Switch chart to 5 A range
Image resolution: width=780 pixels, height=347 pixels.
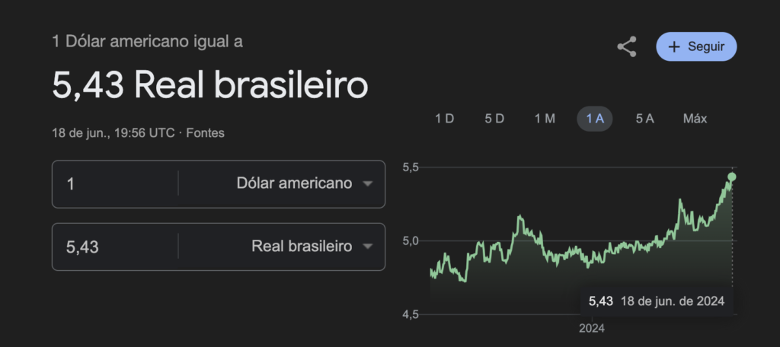pyautogui.click(x=644, y=119)
